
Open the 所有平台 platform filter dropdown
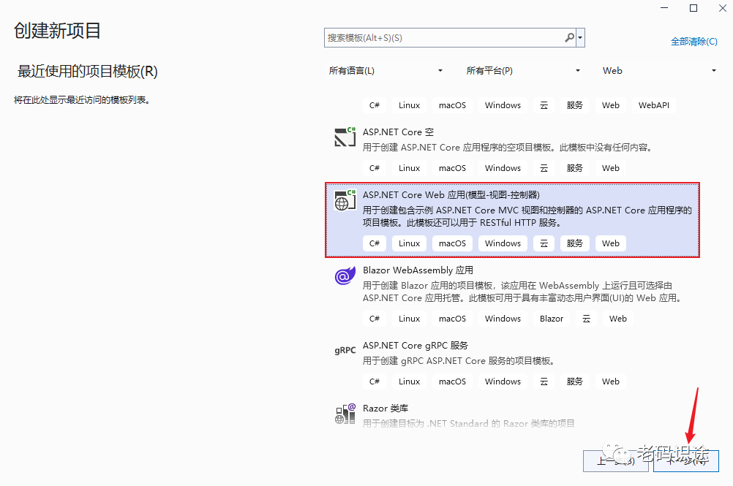point(523,70)
